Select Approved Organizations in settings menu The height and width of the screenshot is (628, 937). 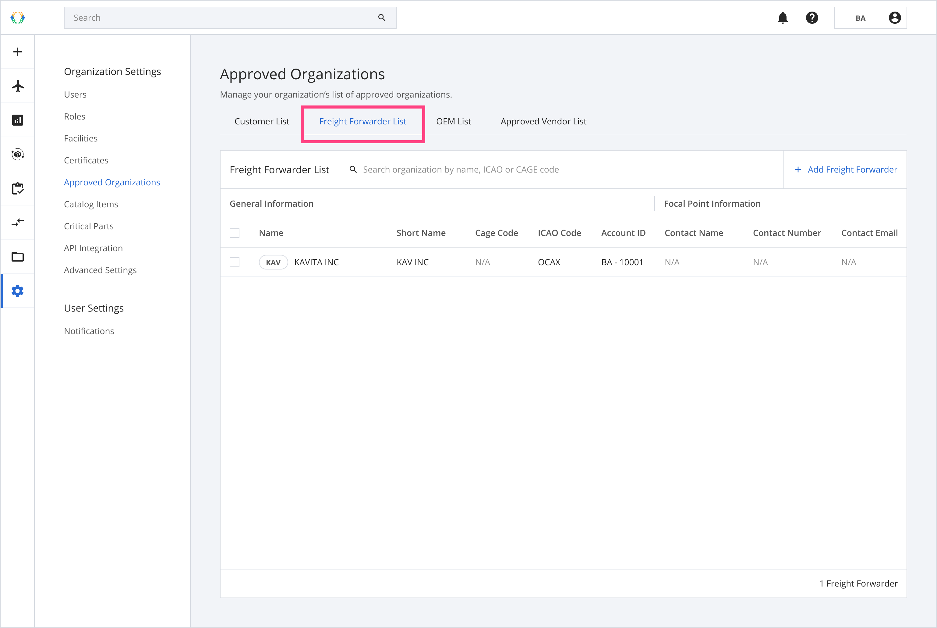[112, 182]
